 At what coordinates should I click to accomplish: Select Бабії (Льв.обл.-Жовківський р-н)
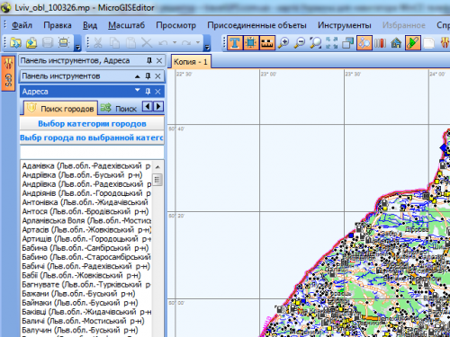coord(86,275)
